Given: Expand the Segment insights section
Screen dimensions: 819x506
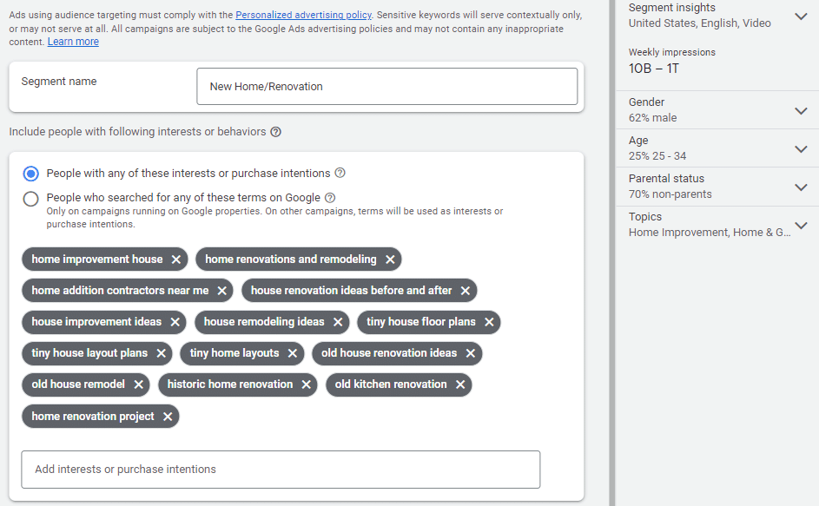Looking at the screenshot, I should (801, 16).
